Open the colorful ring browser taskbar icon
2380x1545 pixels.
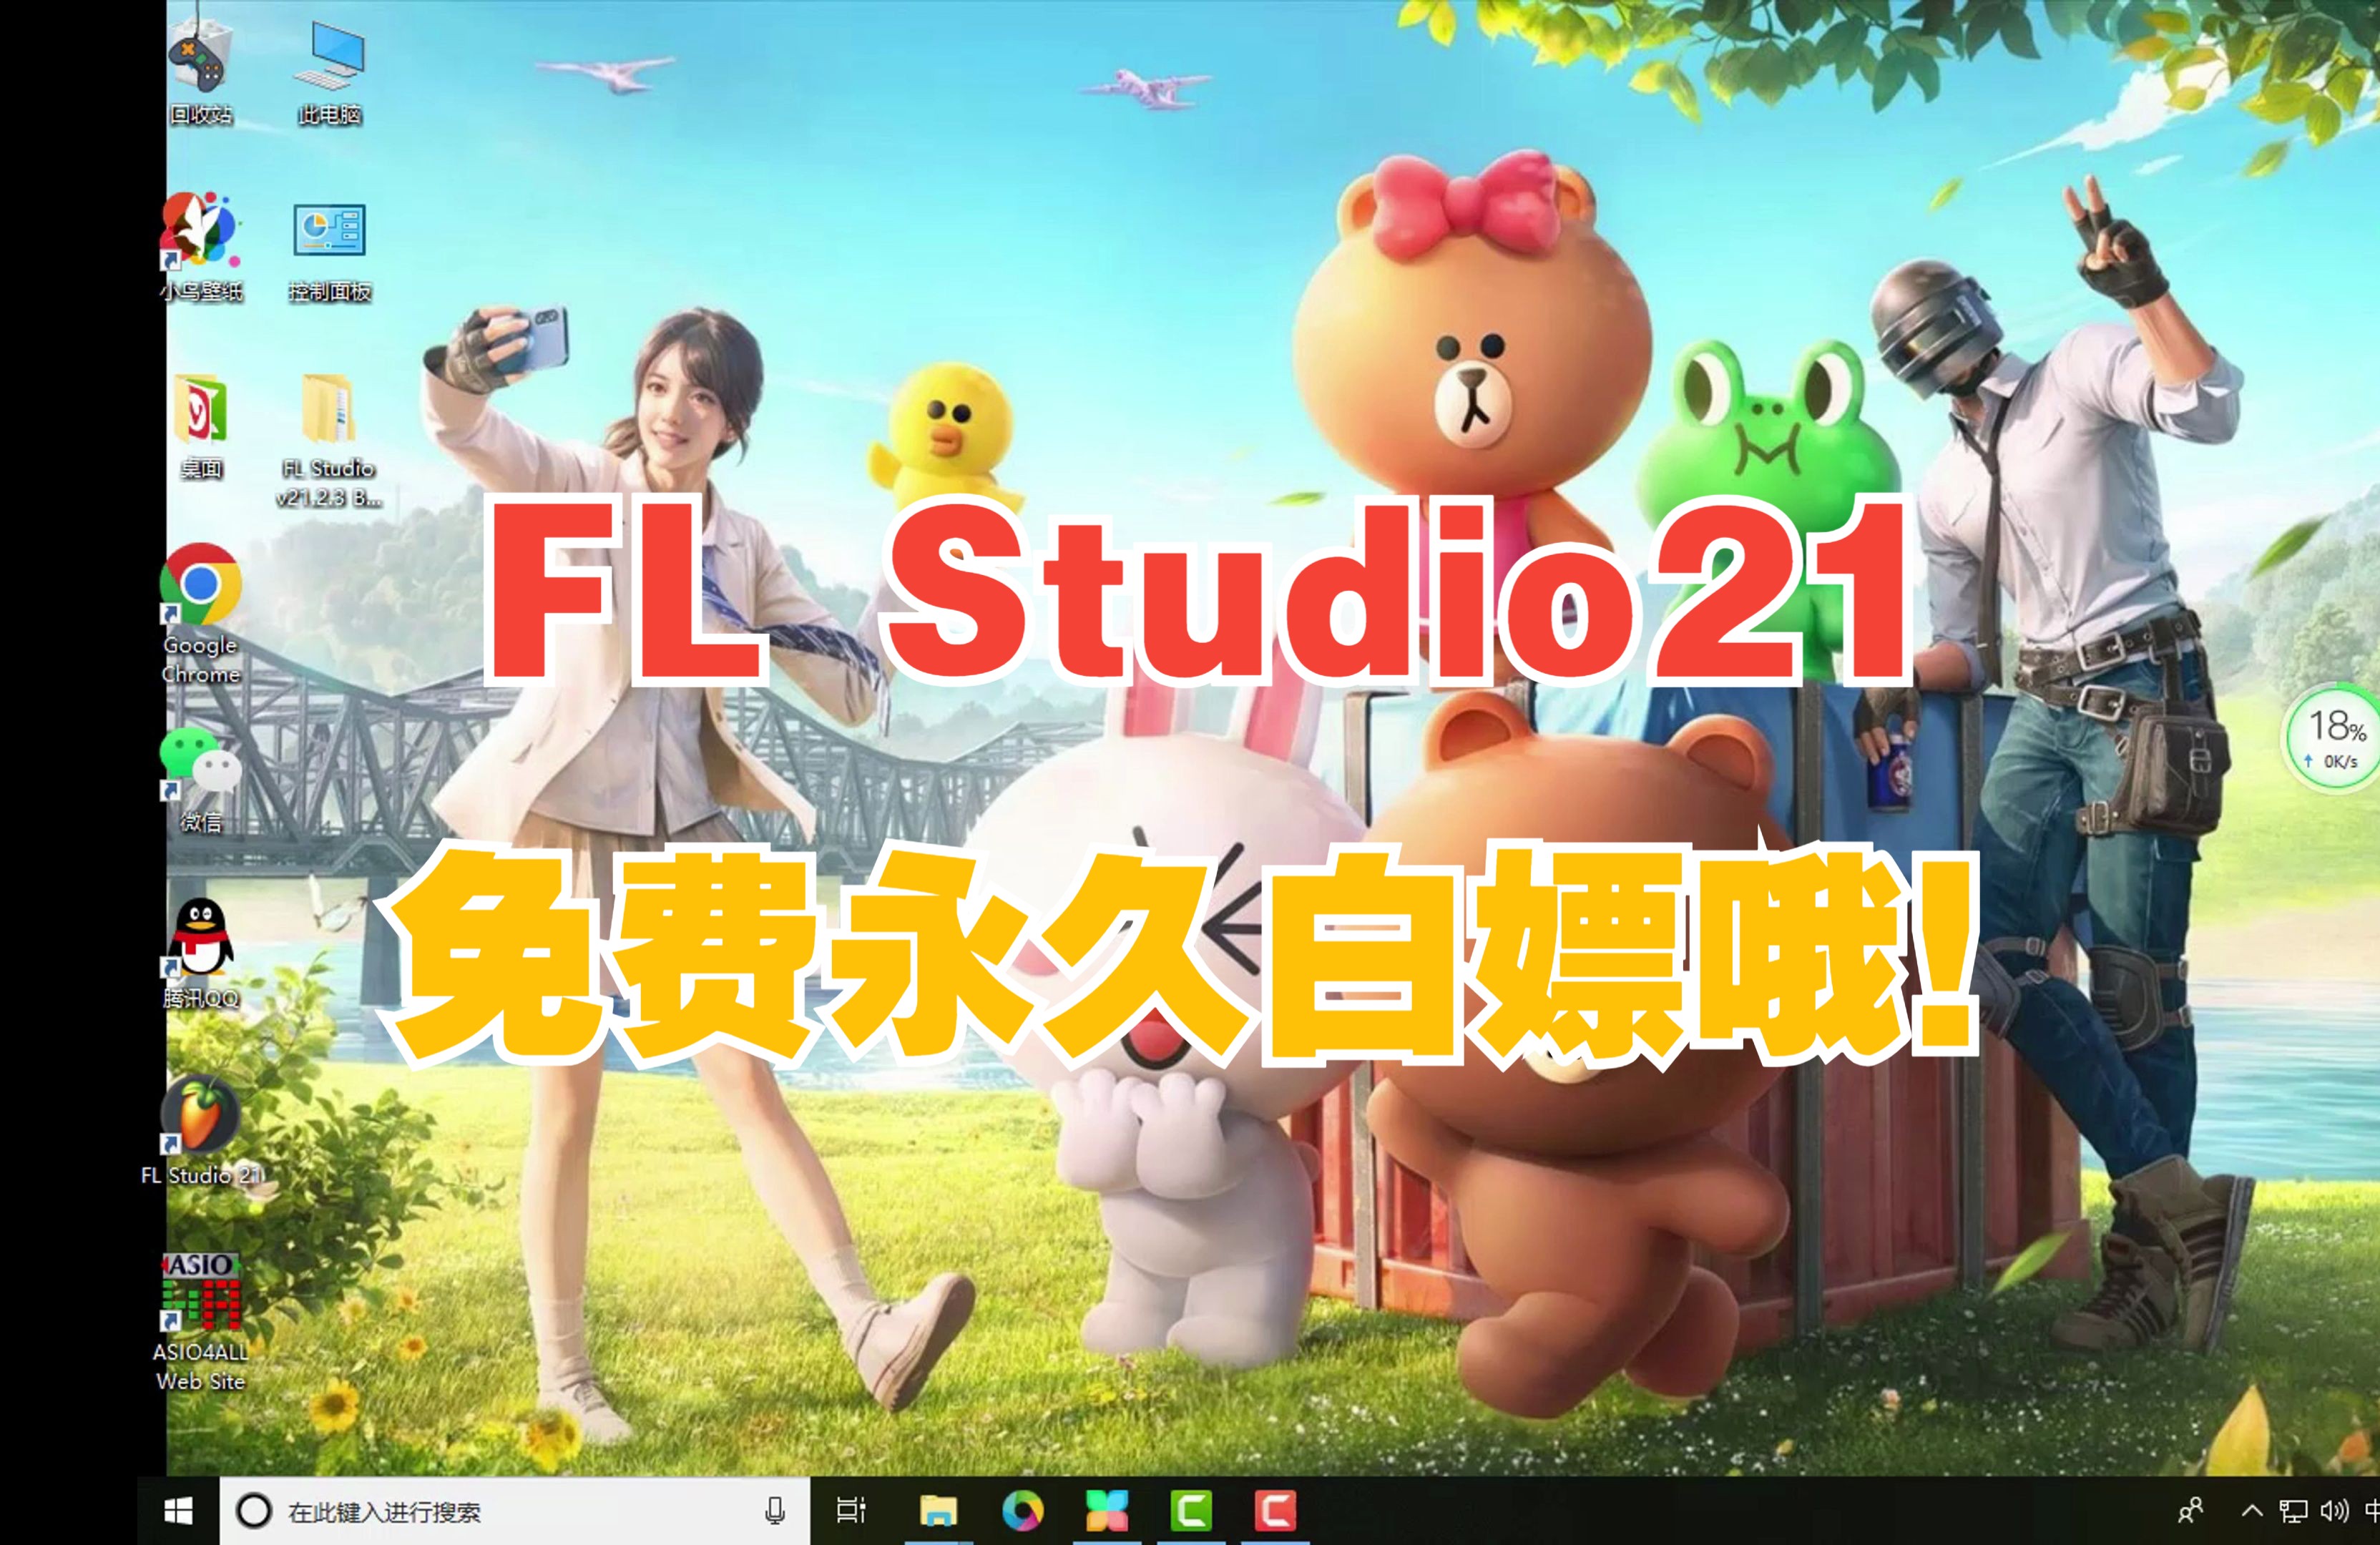click(x=1022, y=1511)
